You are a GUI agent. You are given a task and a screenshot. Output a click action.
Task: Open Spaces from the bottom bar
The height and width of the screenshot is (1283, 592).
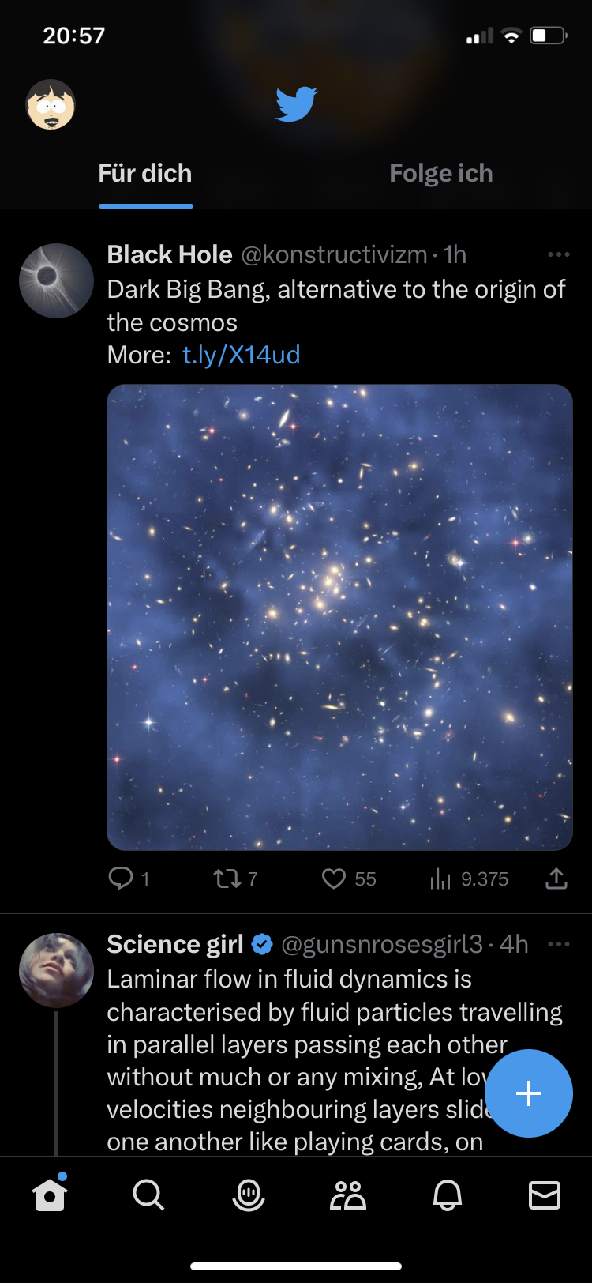tap(248, 1195)
